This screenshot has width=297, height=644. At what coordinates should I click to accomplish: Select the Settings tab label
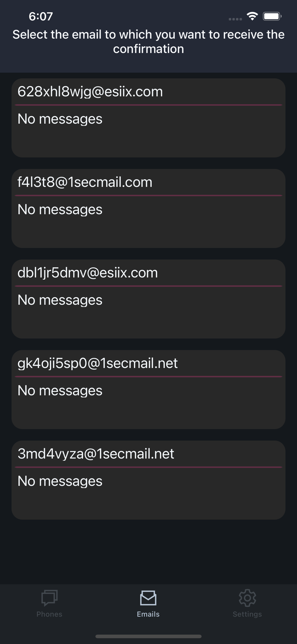(247, 614)
